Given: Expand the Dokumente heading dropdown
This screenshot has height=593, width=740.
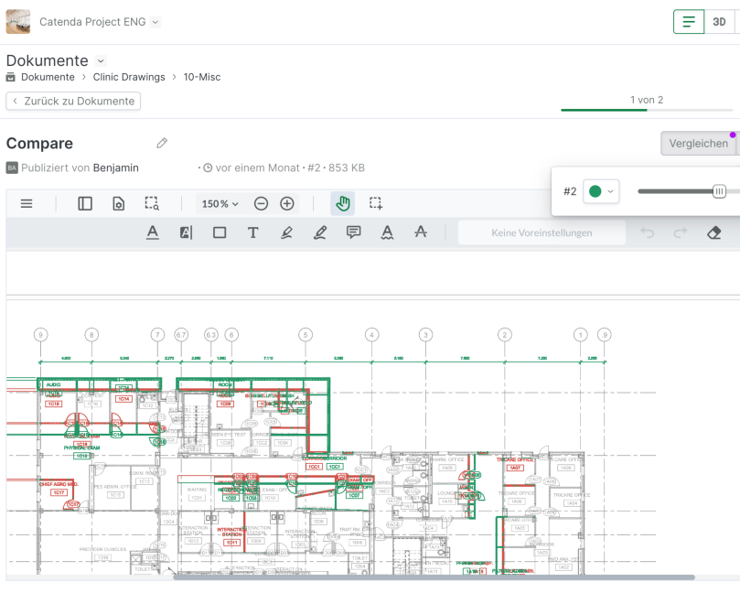Looking at the screenshot, I should point(102,60).
